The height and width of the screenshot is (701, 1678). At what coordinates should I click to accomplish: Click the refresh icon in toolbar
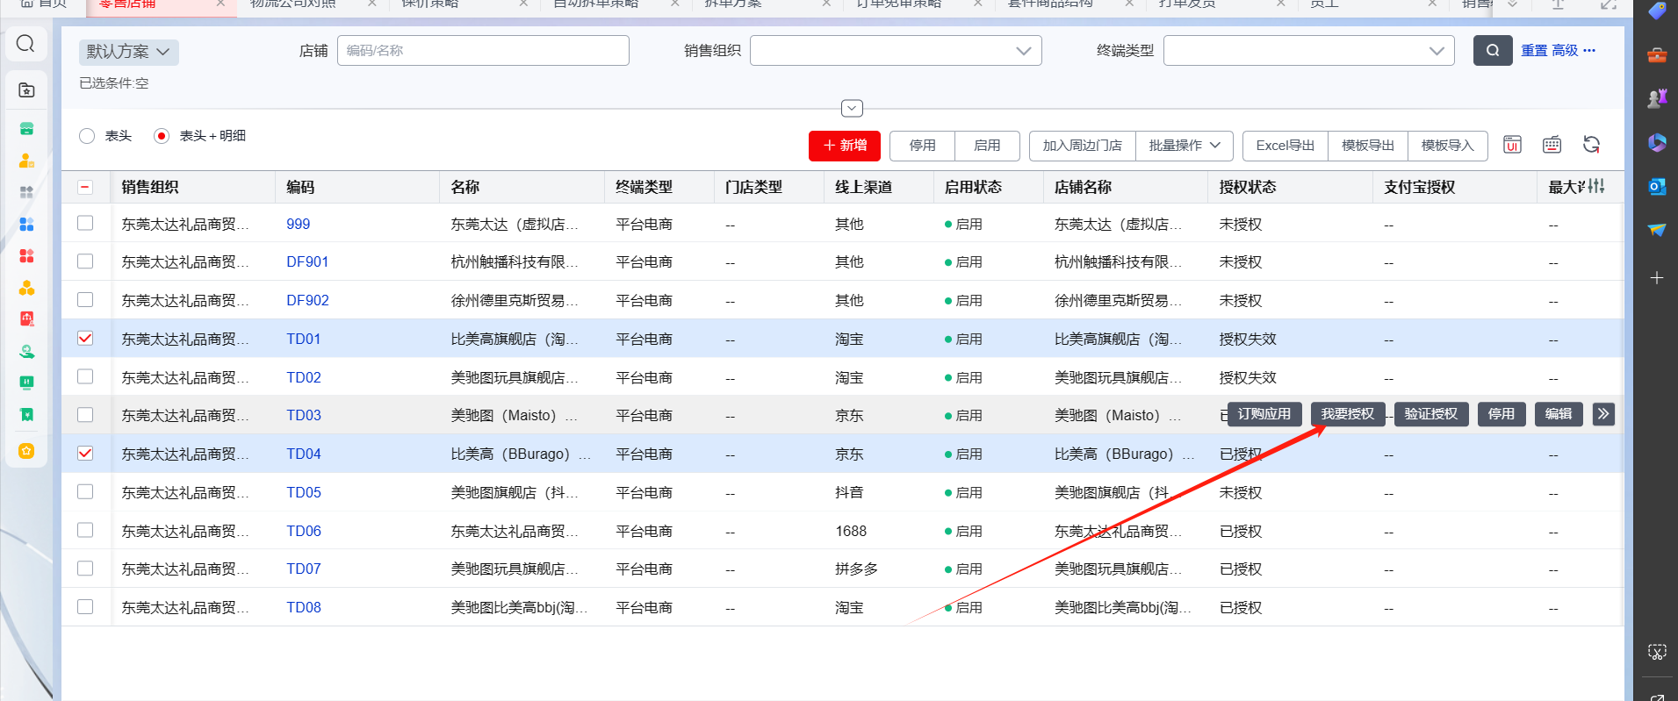tap(1591, 145)
